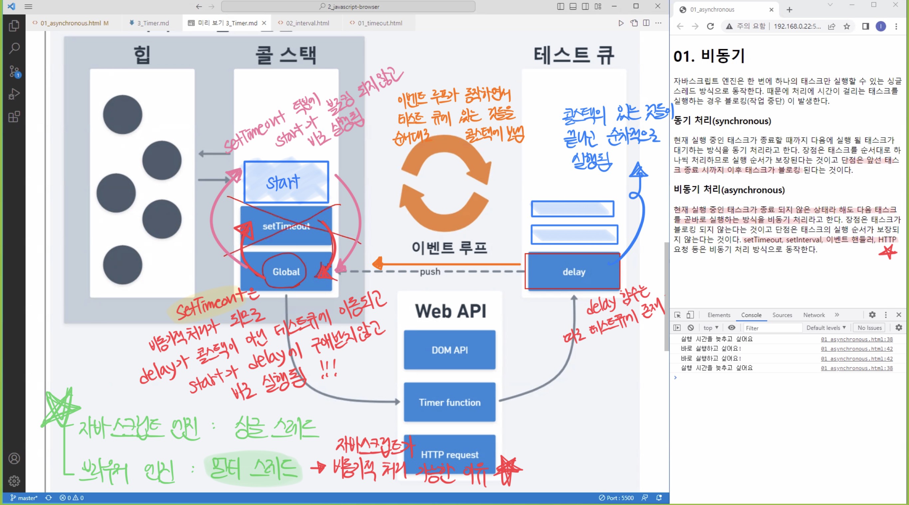Activate the DevTools inspect element picker
The width and height of the screenshot is (909, 505).
pos(677,315)
